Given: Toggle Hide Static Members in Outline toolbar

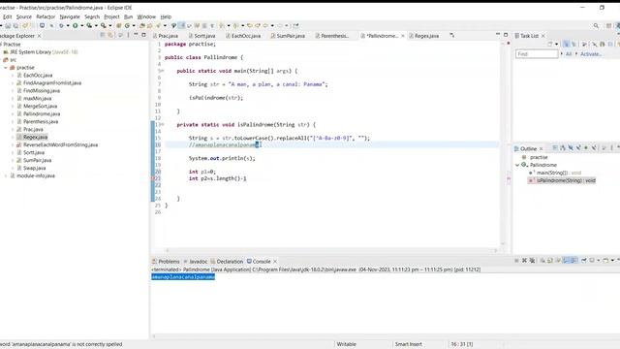Looking at the screenshot, I should (578, 148).
